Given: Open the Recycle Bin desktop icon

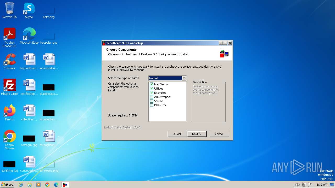Looking at the screenshot, I should (9, 10).
